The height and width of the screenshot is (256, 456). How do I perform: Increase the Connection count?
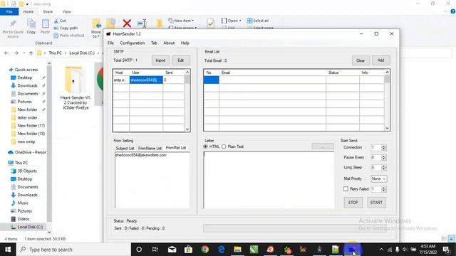pos(383,146)
